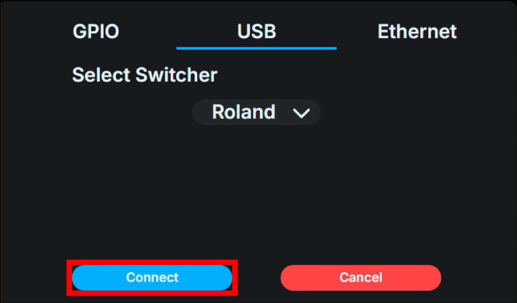Open the USB tab

pos(256,31)
